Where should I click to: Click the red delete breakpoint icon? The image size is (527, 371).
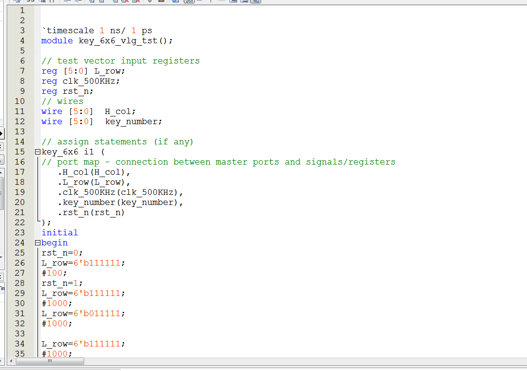137,2
